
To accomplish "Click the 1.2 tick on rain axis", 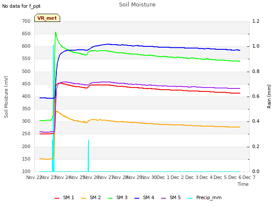I will click(256, 21).
